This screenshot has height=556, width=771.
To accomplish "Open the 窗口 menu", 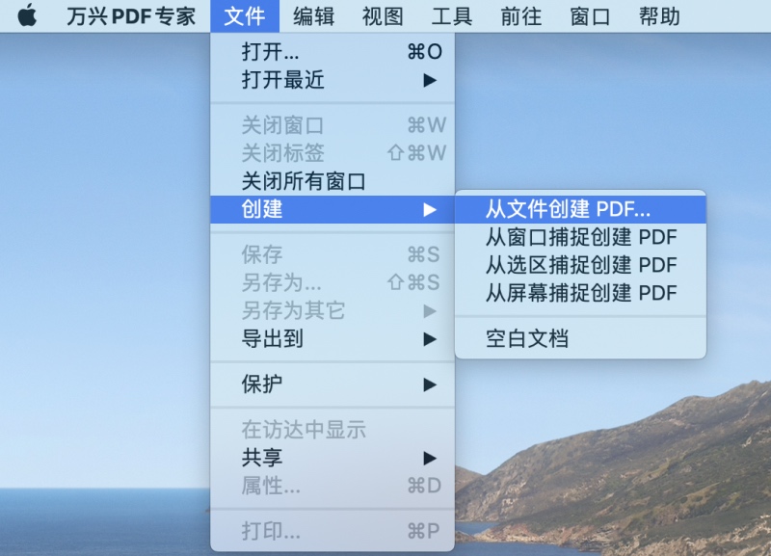I will 589,15.
